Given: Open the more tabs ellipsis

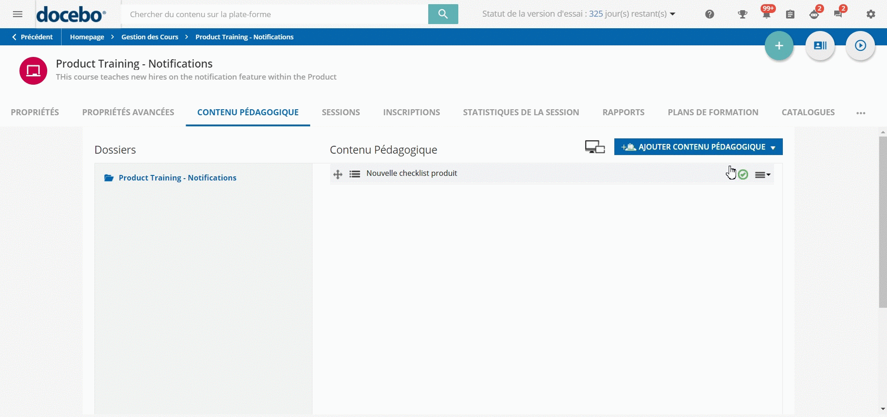Looking at the screenshot, I should coord(861,113).
